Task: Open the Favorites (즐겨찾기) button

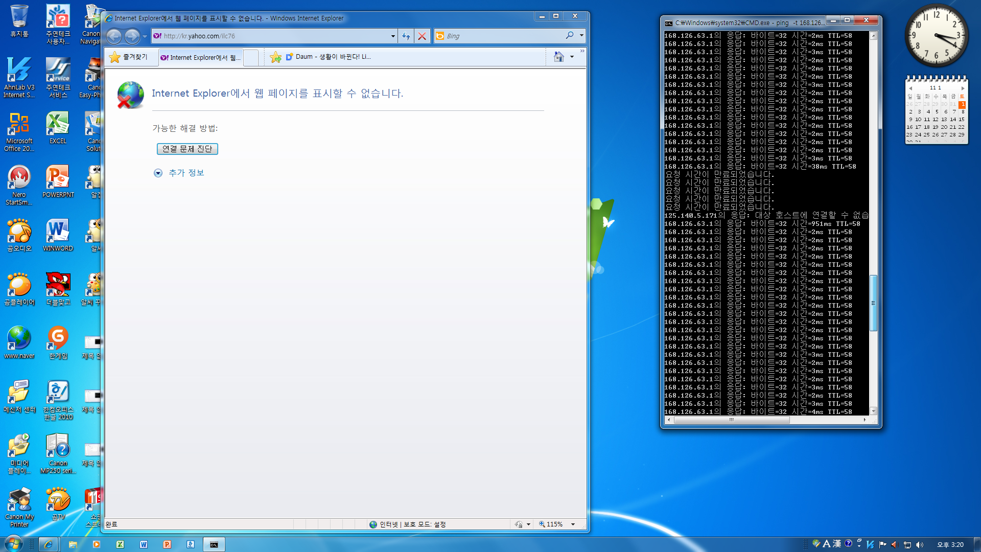Action: (x=129, y=57)
